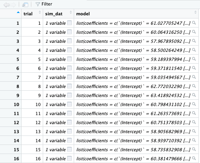Open sim_dat table icon in row 12
200x163 pixels.
click(69, 122)
